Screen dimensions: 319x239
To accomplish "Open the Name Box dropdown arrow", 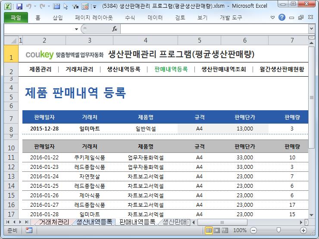I will pos(76,29).
